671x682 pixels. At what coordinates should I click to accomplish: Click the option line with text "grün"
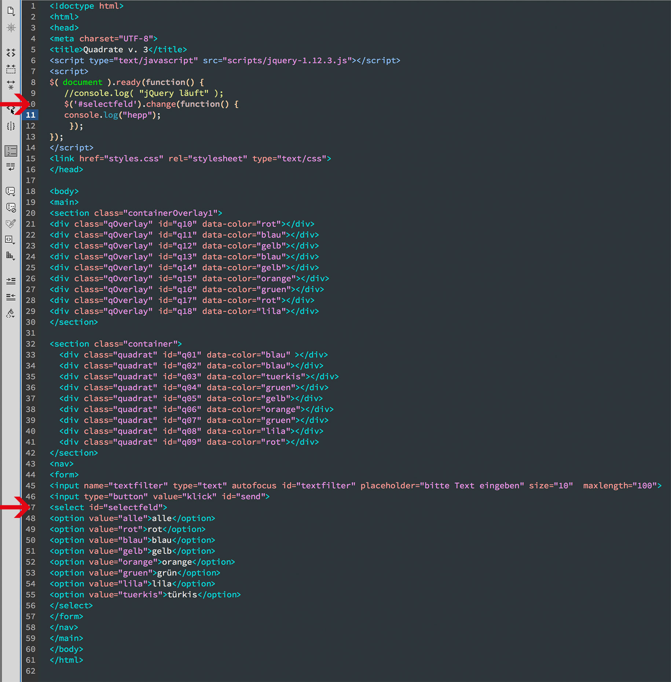(135, 573)
